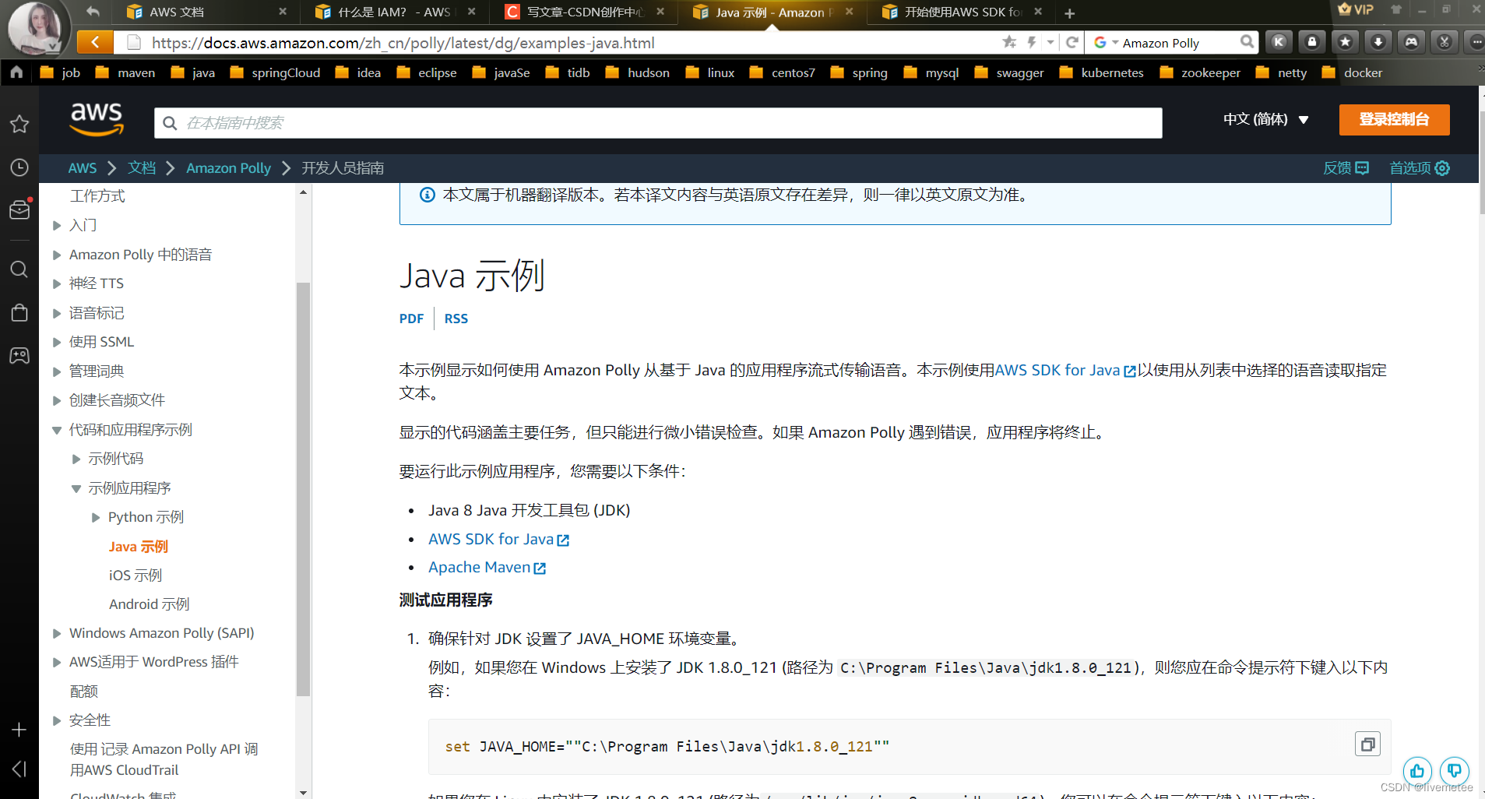Open the kubernetes bookmark folder
Viewport: 1485px width, 799px height.
1101,72
